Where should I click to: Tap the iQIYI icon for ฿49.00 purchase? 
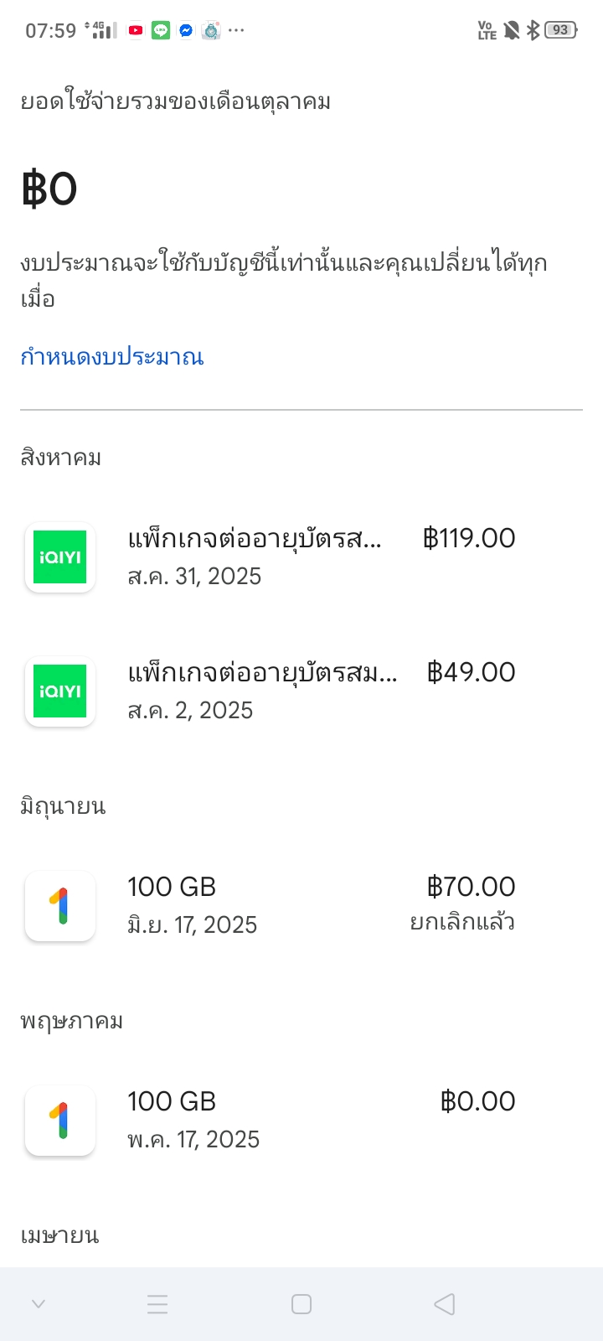point(59,691)
